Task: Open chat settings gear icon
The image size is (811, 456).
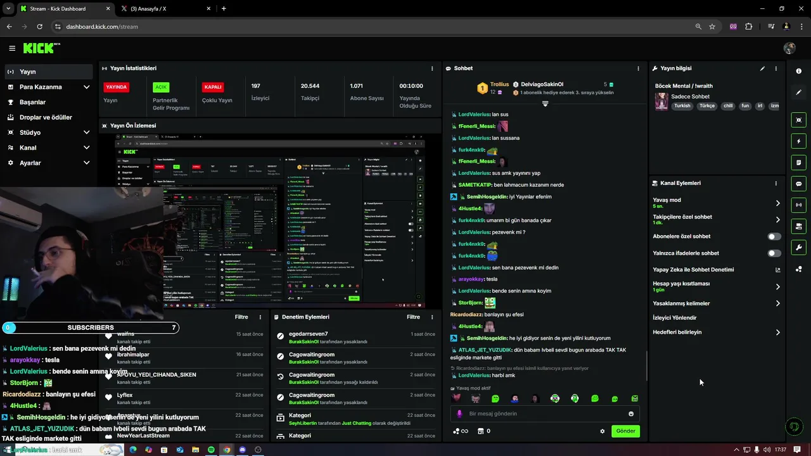Action: (x=602, y=431)
